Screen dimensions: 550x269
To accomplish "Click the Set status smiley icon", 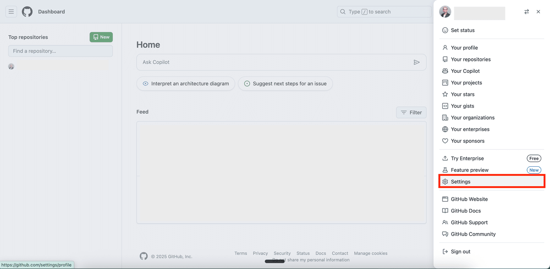I will coord(445,30).
